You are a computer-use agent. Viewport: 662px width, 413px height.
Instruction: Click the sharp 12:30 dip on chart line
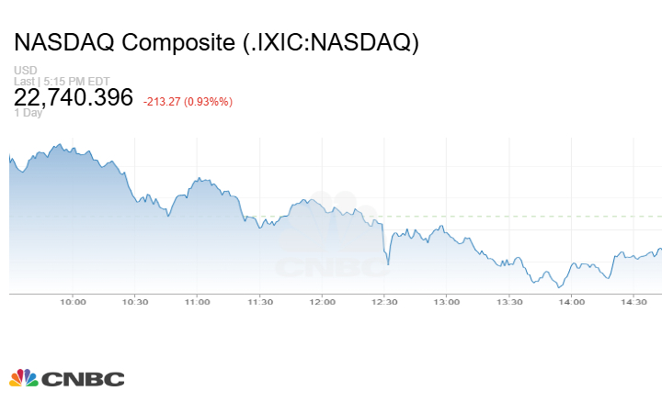[x=388, y=264]
